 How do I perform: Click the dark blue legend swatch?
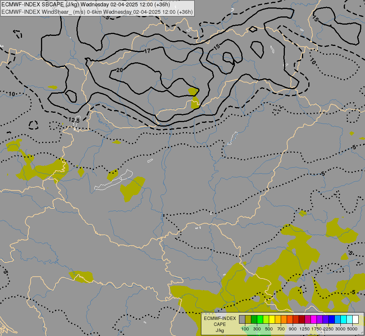[332, 319]
